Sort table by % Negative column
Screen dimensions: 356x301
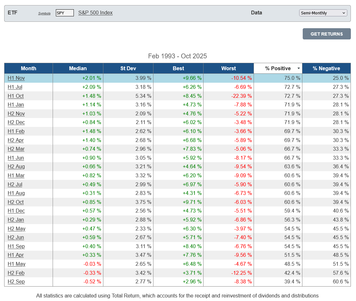[x=326, y=68]
